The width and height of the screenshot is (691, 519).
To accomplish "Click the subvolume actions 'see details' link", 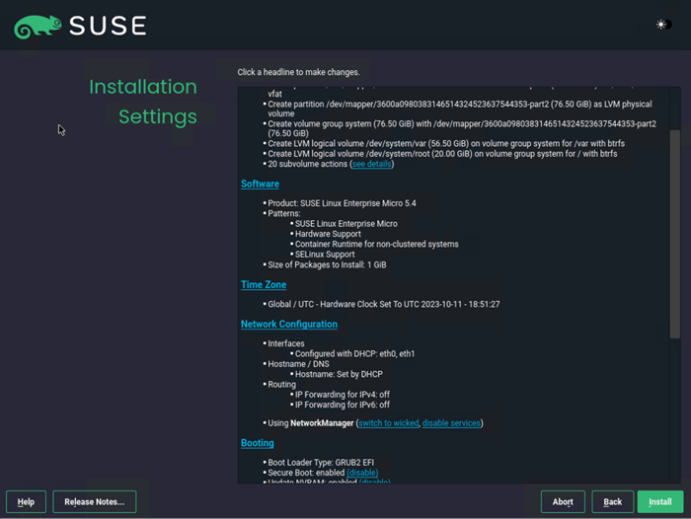I will (x=371, y=164).
